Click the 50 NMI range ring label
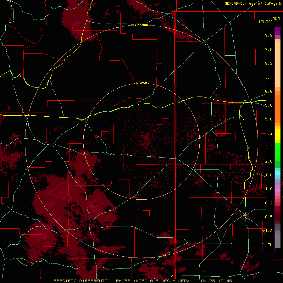The height and width of the screenshot is (283, 283). click(141, 83)
